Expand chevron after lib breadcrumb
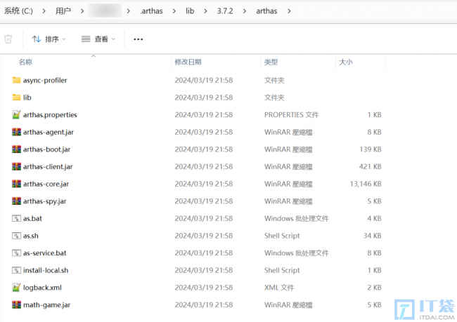The width and height of the screenshot is (457, 322). (205, 11)
